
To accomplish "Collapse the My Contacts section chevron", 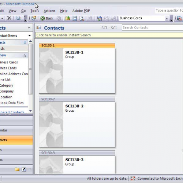I will tap(25, 42).
